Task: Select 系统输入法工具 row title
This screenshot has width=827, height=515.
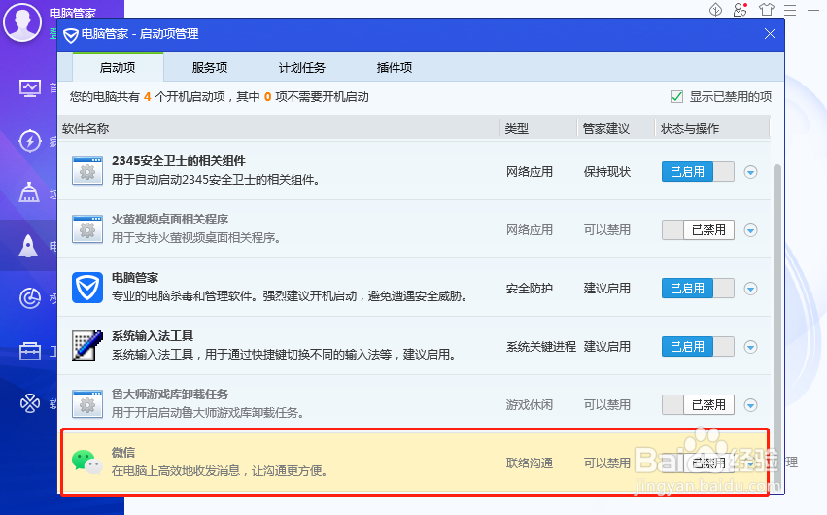Action: point(153,336)
